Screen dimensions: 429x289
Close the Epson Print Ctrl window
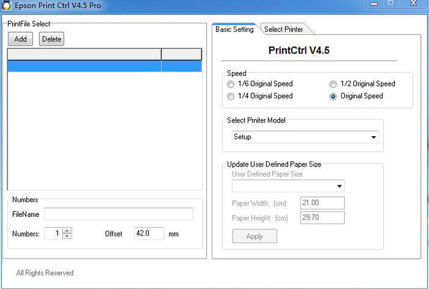pos(413,3)
